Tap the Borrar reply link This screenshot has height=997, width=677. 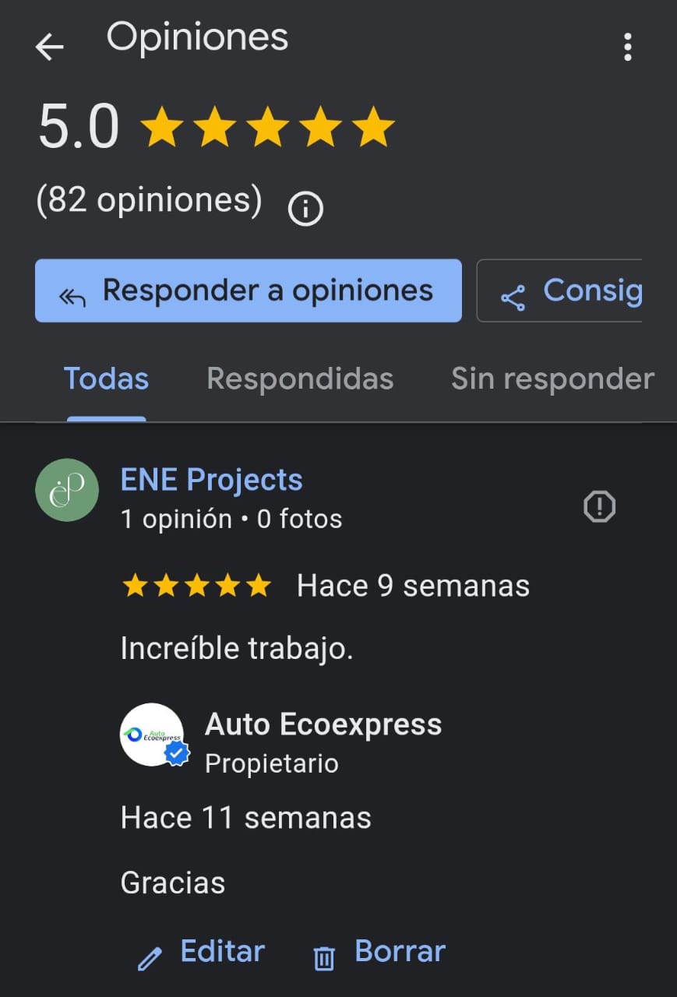(x=400, y=951)
